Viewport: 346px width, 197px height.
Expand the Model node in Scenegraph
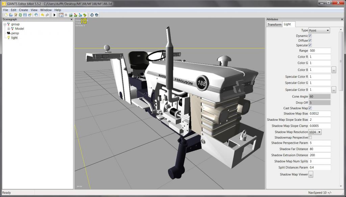(x=8, y=29)
